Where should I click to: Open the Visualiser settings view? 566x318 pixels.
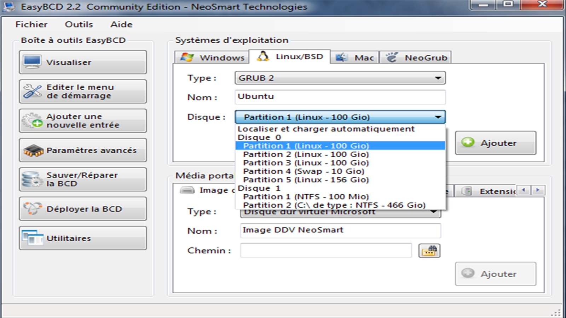tap(83, 62)
